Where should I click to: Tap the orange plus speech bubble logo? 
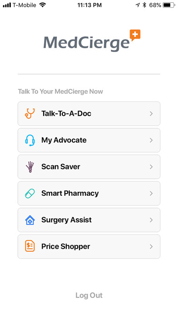[x=135, y=35]
